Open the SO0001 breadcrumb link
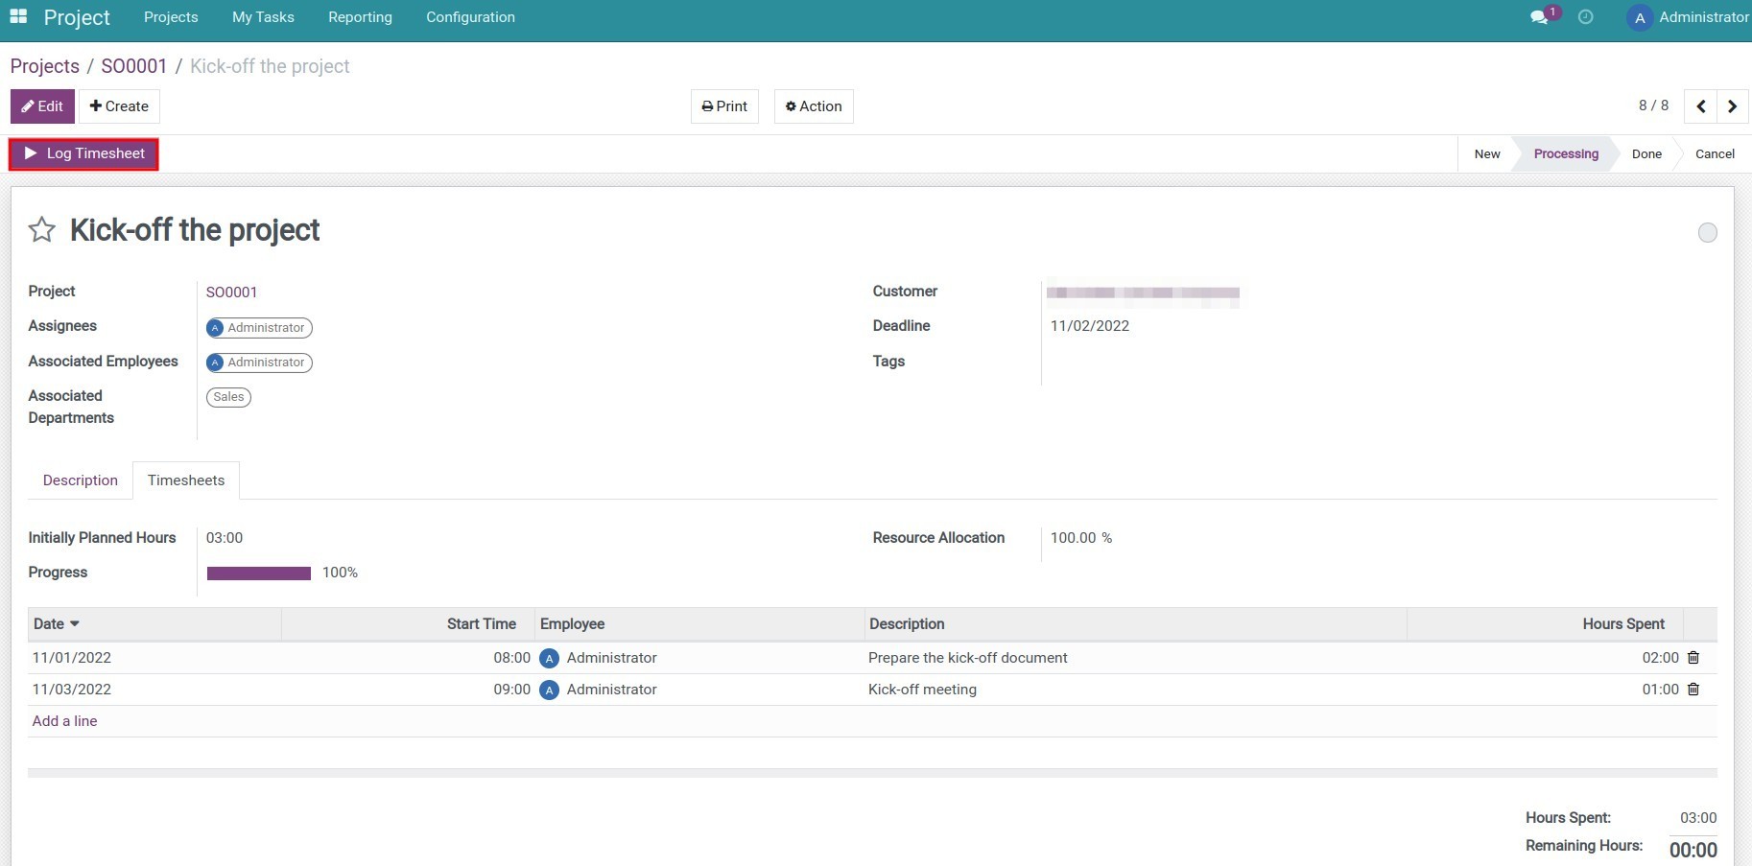Screen dimensions: 1752x866 pyautogui.click(x=133, y=65)
